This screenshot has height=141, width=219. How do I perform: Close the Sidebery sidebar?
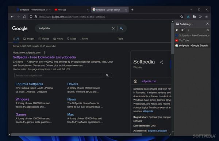[207, 24]
